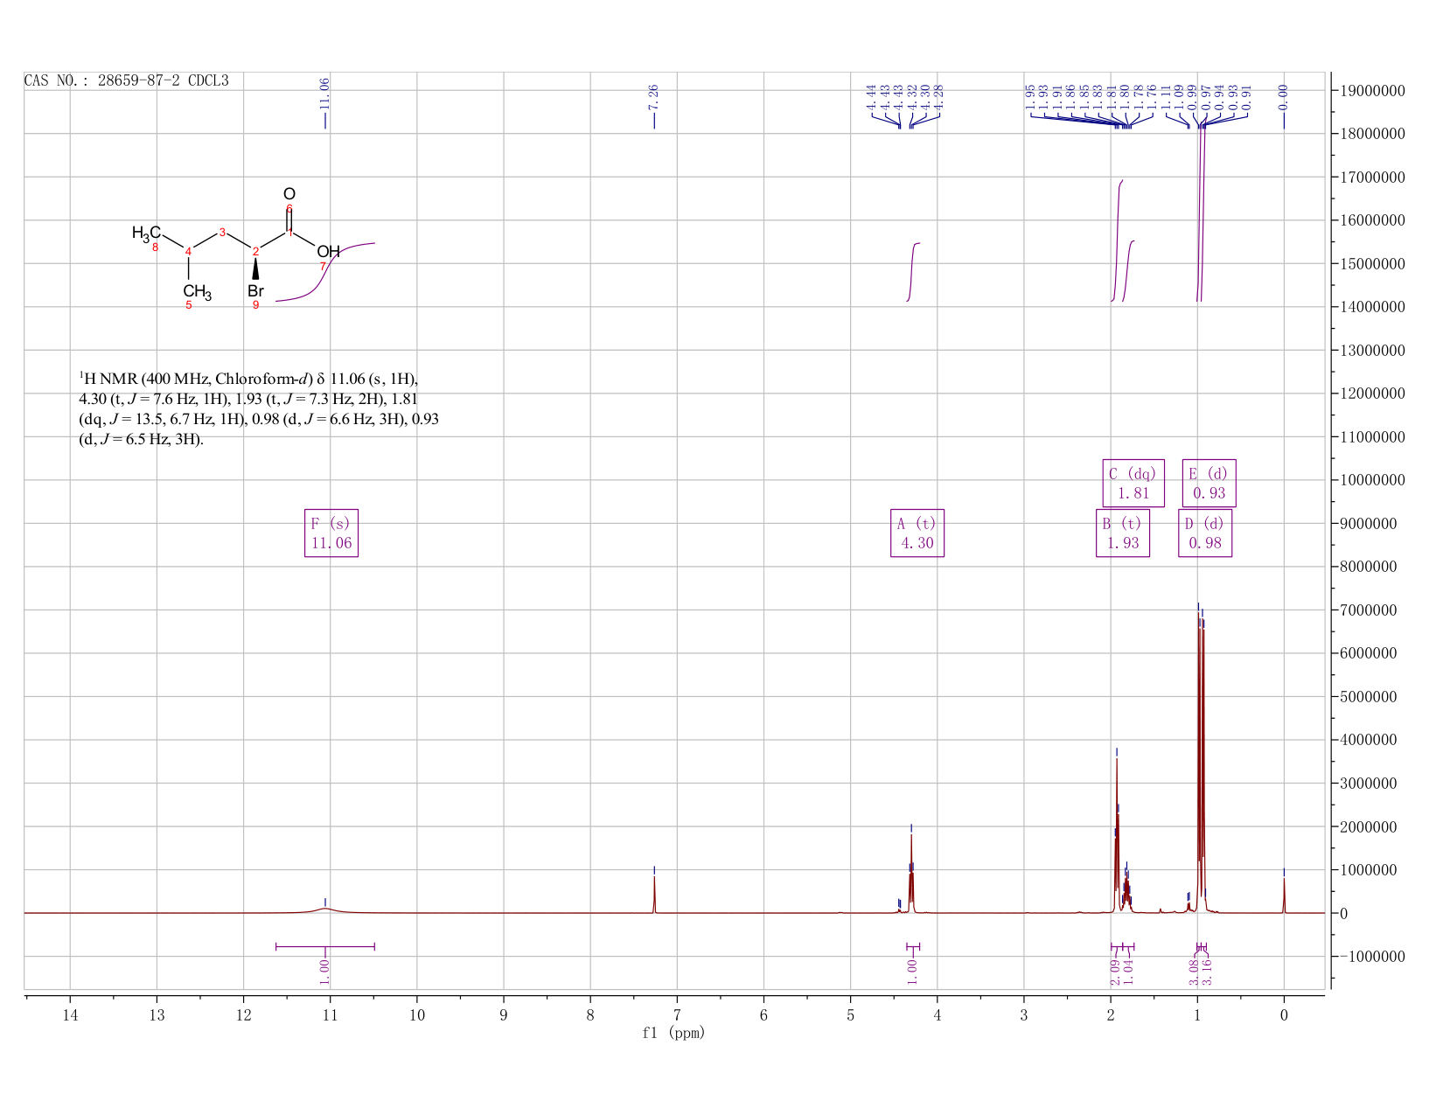
Task: Select the carbonyl O atom in structure
Action: [x=289, y=194]
